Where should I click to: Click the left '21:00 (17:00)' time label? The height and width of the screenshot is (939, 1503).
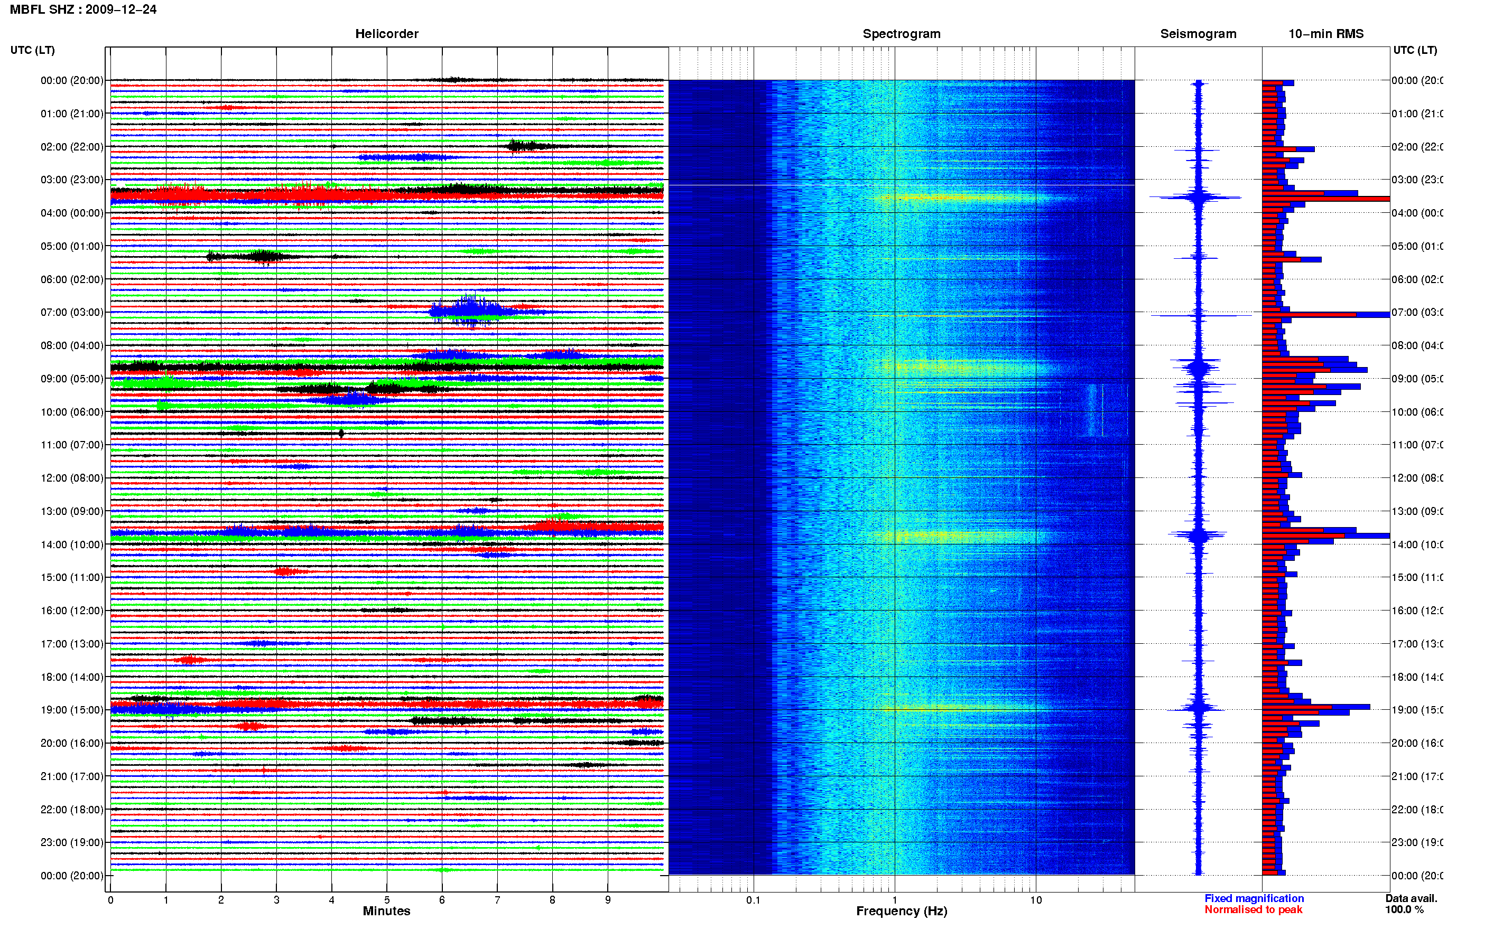[72, 776]
